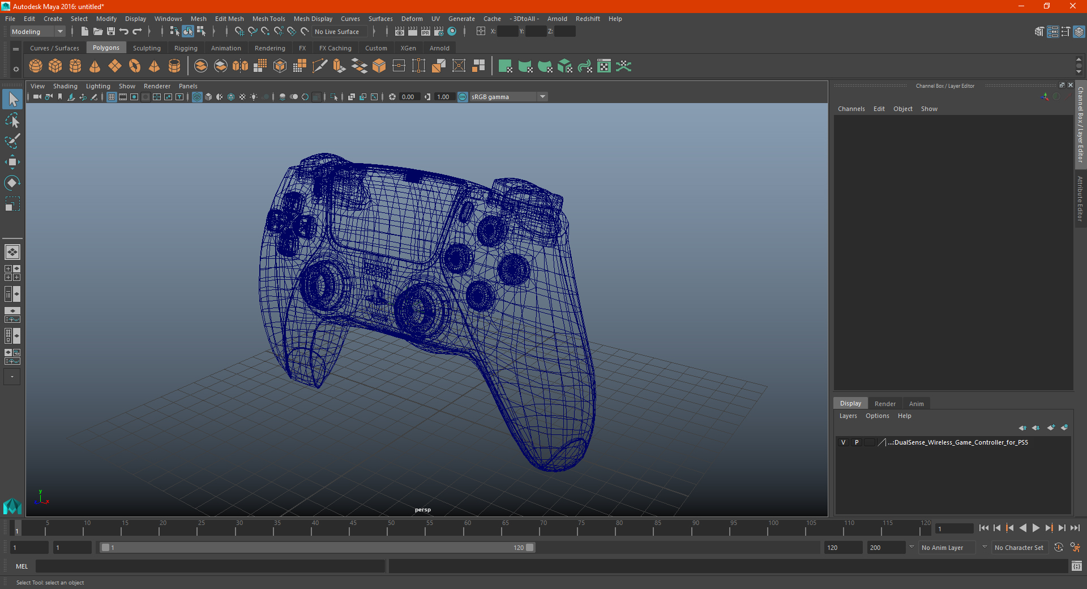Toggle wireframe display in viewport toolbar
This screenshot has height=589, width=1087.
(x=197, y=97)
